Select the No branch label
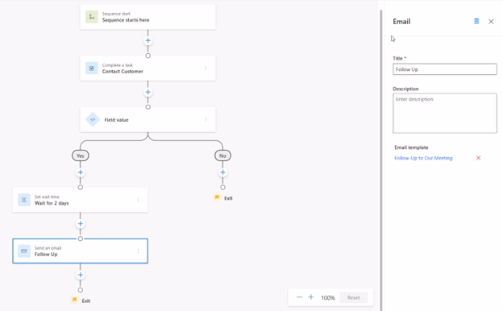Screen dimensions: 503x311 [222, 155]
